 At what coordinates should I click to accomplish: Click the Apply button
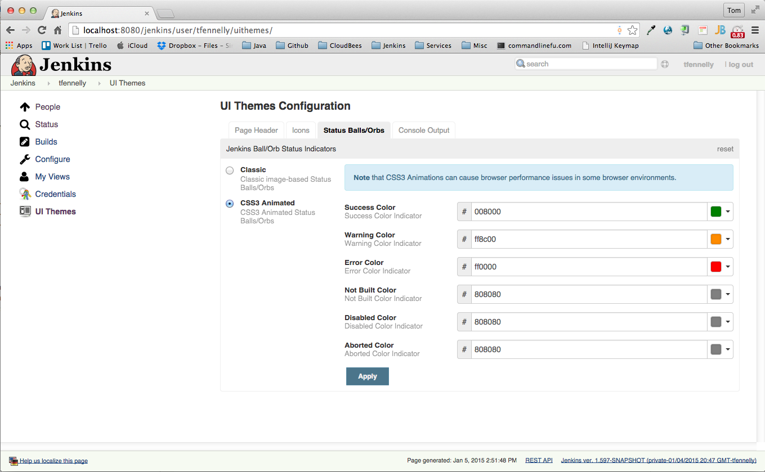(x=368, y=376)
